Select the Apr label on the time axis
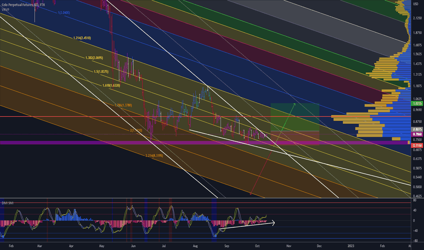Image resolution: width=424 pixels, height=250 pixels. point(71,246)
